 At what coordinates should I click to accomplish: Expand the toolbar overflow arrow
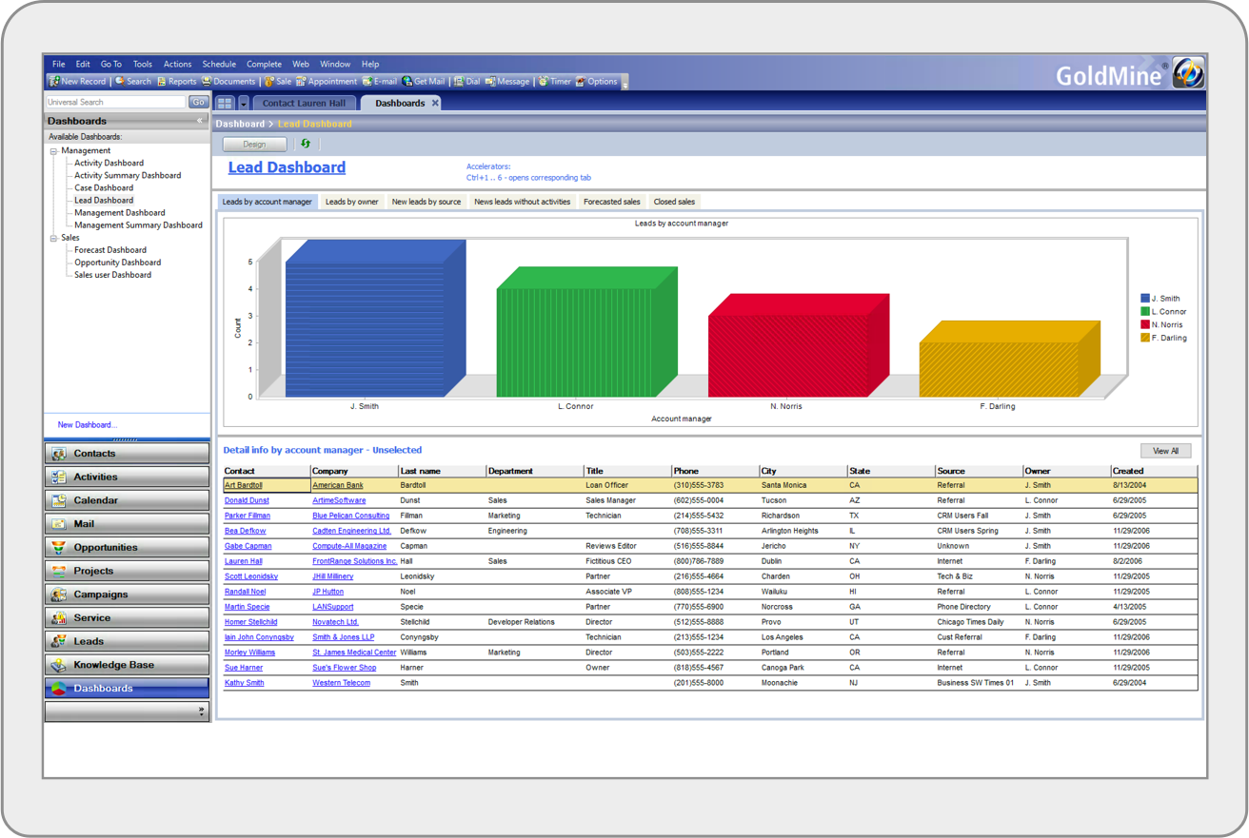[625, 84]
